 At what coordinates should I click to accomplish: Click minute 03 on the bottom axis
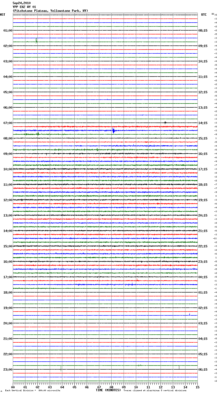point(50,387)
